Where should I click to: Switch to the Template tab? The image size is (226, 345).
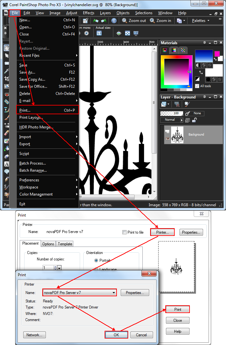pyautogui.click(x=65, y=244)
